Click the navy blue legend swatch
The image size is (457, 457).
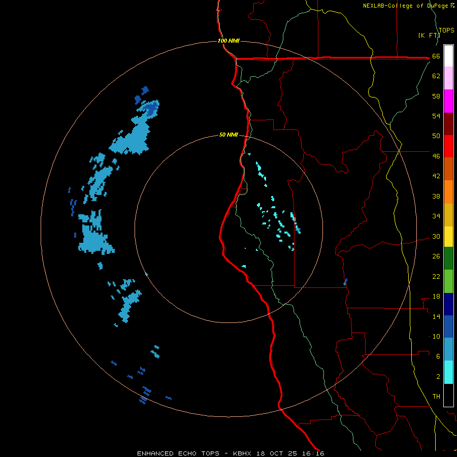click(x=448, y=304)
